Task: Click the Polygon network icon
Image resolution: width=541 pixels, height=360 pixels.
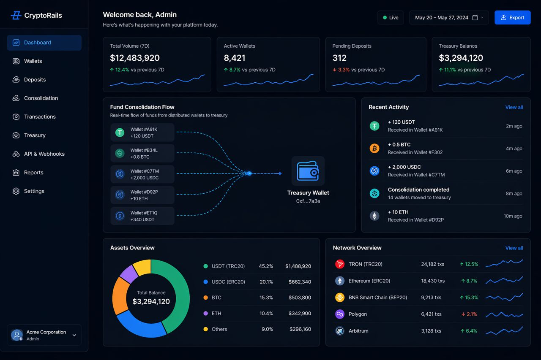Action: point(340,314)
